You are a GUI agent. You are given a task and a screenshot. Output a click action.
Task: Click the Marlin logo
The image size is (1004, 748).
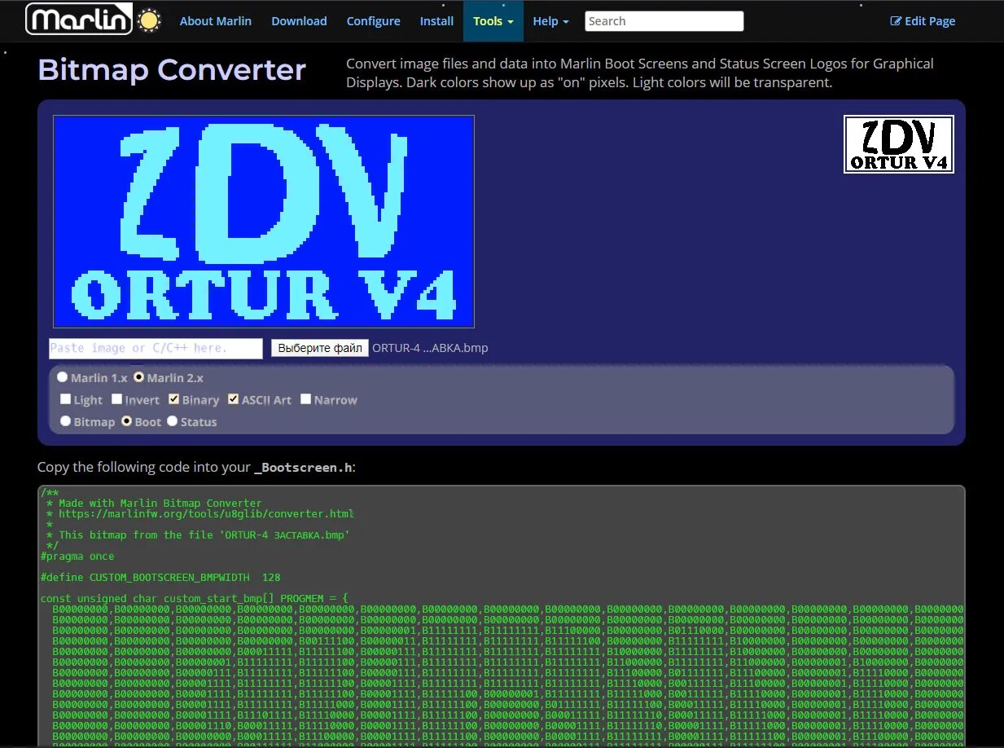tap(79, 20)
